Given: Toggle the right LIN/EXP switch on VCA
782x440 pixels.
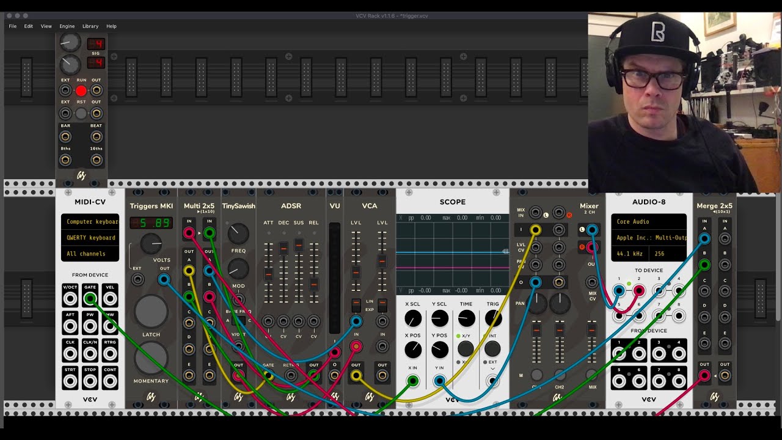Looking at the screenshot, I should (x=382, y=304).
